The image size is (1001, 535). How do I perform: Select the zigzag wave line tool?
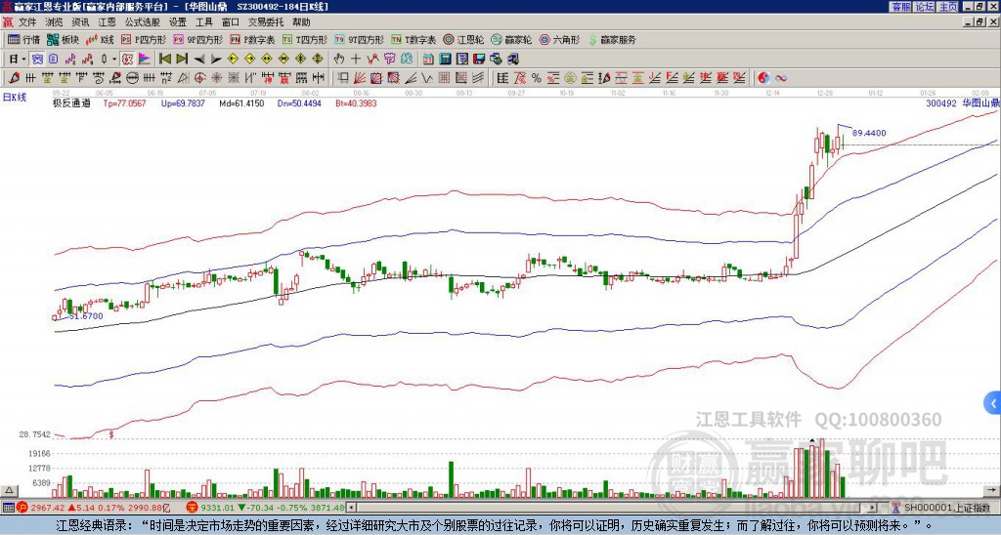(x=426, y=78)
